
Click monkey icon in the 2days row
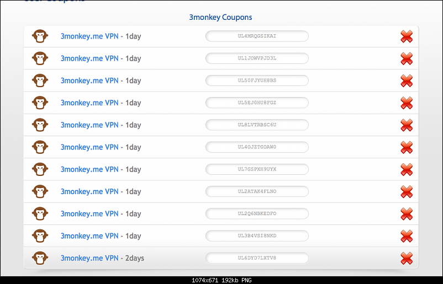coord(40,258)
